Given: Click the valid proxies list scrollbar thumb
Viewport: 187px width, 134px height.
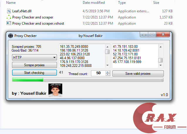Looking at the screenshot, I should 161,60.
